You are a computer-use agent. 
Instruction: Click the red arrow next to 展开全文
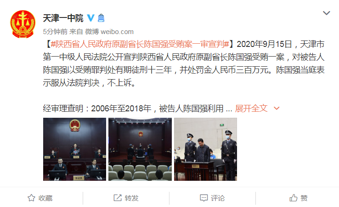coord(277,108)
